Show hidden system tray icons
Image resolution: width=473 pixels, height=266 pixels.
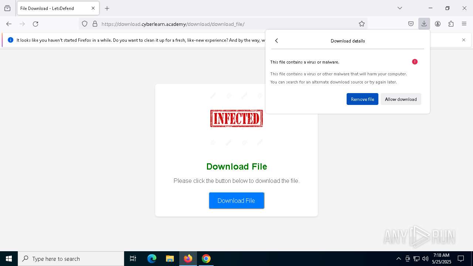(x=398, y=259)
